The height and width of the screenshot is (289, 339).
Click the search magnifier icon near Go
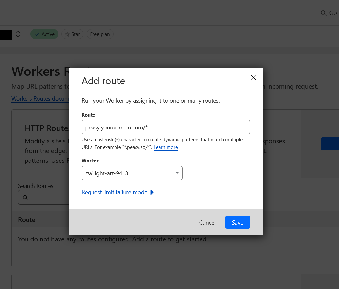(323, 13)
